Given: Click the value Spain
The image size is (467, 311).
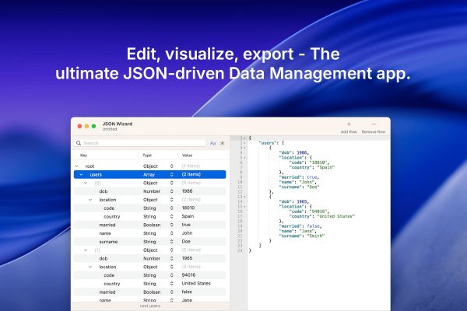Looking at the screenshot, I should pyautogui.click(x=188, y=216).
